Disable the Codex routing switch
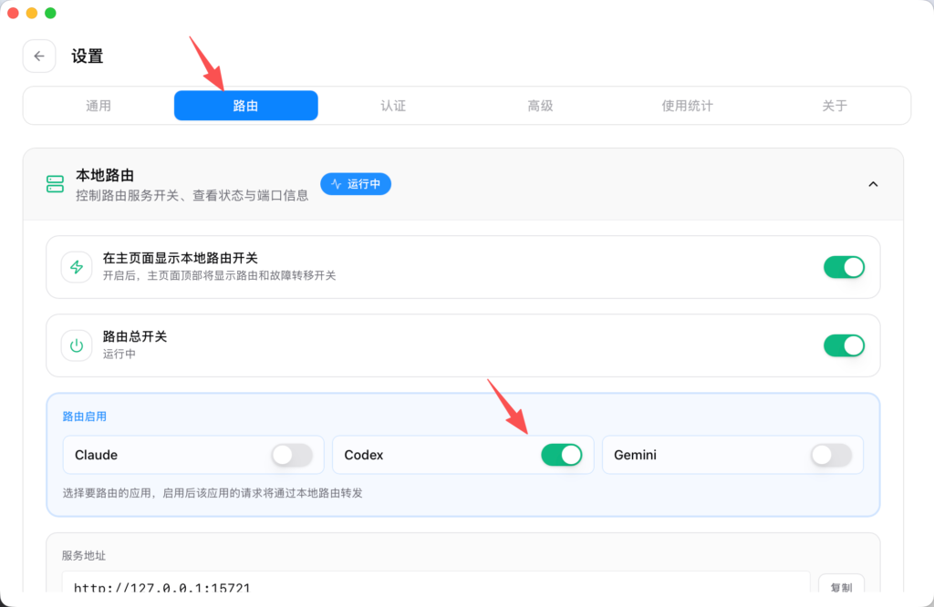 (562, 456)
